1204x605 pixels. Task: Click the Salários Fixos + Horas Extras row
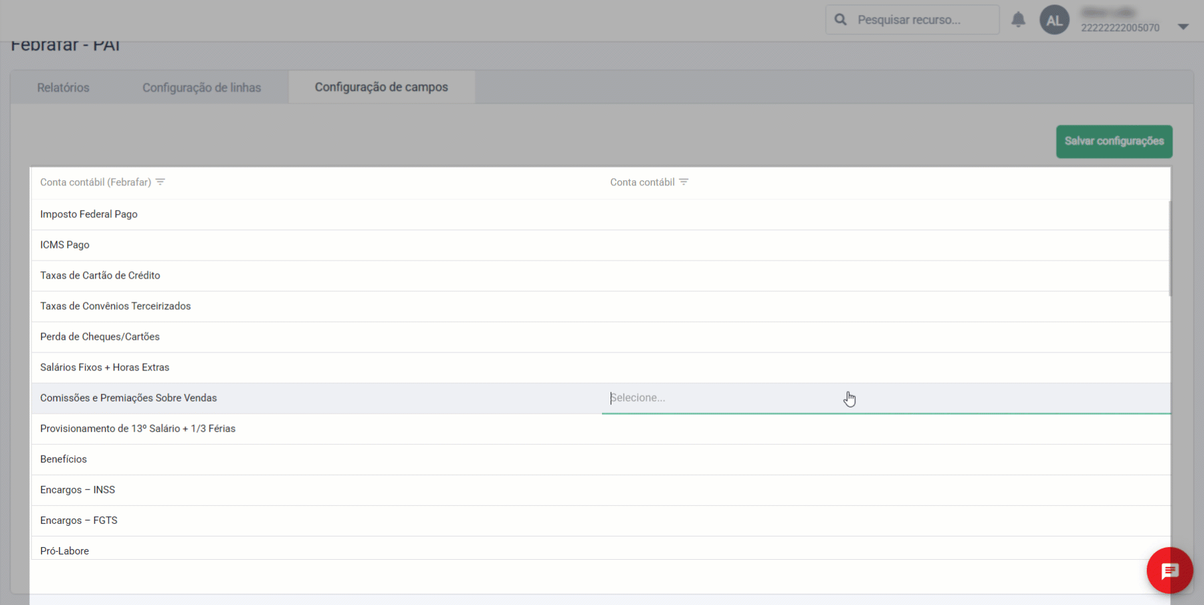click(x=104, y=367)
